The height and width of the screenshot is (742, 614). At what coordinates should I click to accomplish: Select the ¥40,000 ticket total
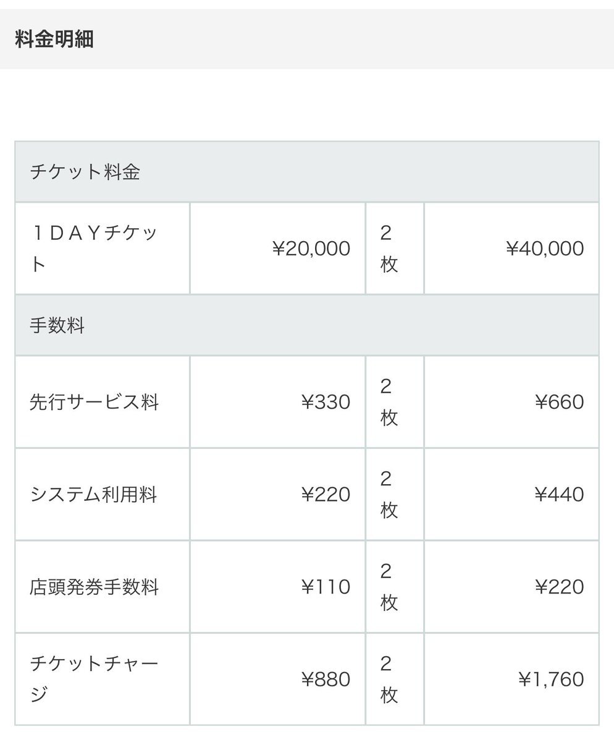545,249
